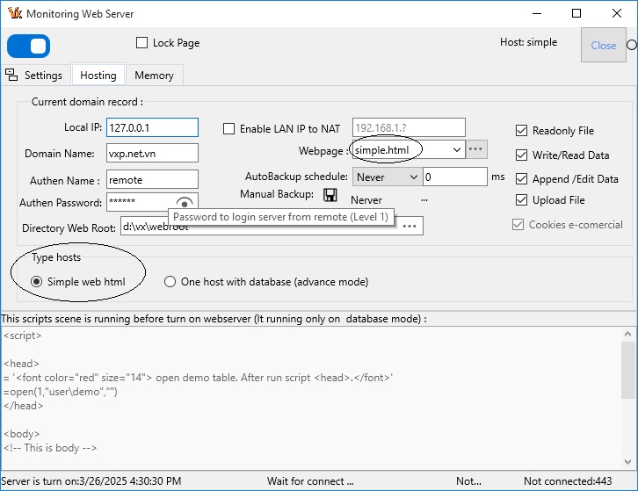This screenshot has height=491, width=638.
Task: Enable the Lock Page checkbox
Action: 142,43
